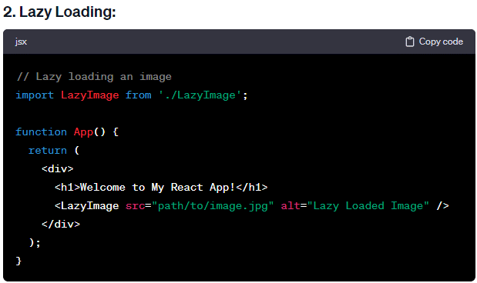Click the blue 'function' keyword
Image resolution: width=477 pixels, height=283 pixels.
point(41,132)
